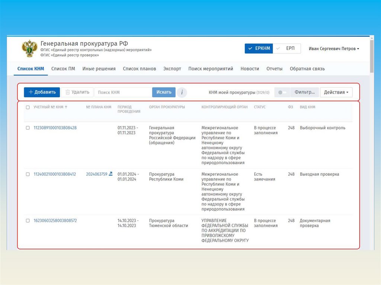
Task: Click the ФЗ column header
Action: pyautogui.click(x=290, y=107)
